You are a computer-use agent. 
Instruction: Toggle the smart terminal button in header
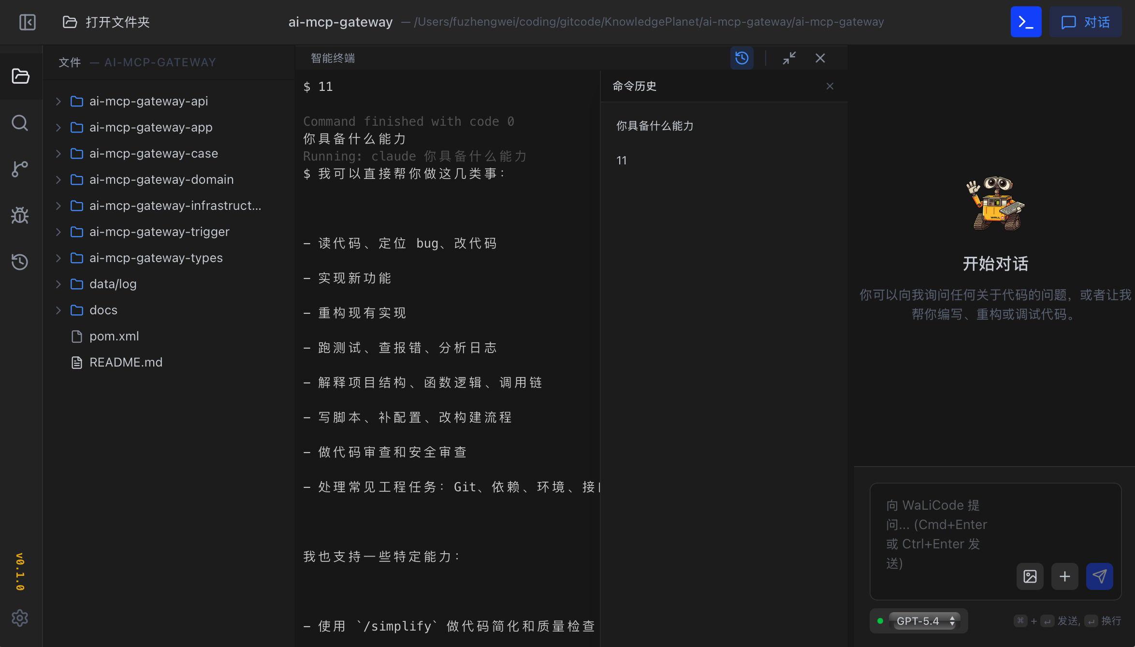point(1026,22)
